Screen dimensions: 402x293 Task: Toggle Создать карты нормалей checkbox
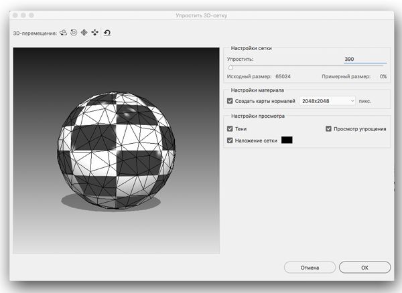pyautogui.click(x=230, y=101)
